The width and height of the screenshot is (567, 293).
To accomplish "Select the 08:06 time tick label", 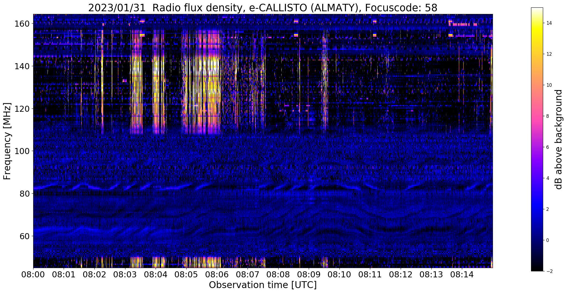I will tap(217, 274).
